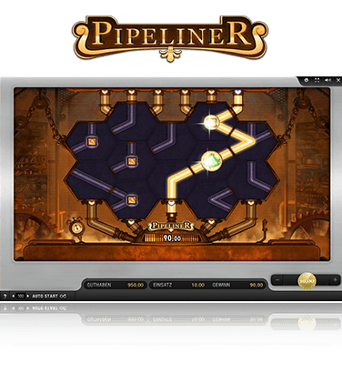Click the infinity autostart symbol
This screenshot has height=384, width=342.
(x=63, y=296)
